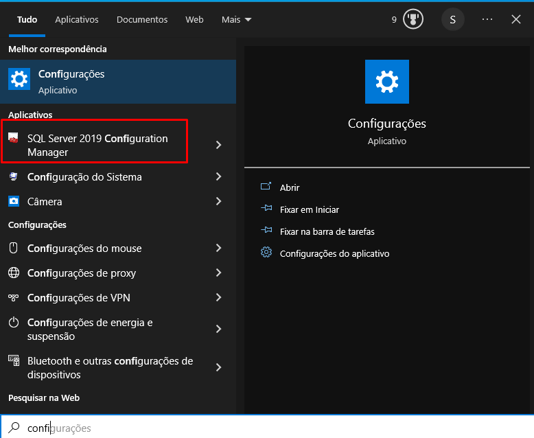
Task: Expand the Configurações do mouse chevron
Action: click(x=218, y=249)
